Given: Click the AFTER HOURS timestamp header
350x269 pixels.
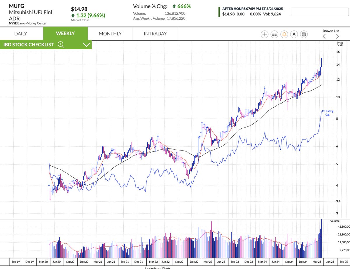Looking at the screenshot, I should click(x=252, y=9).
